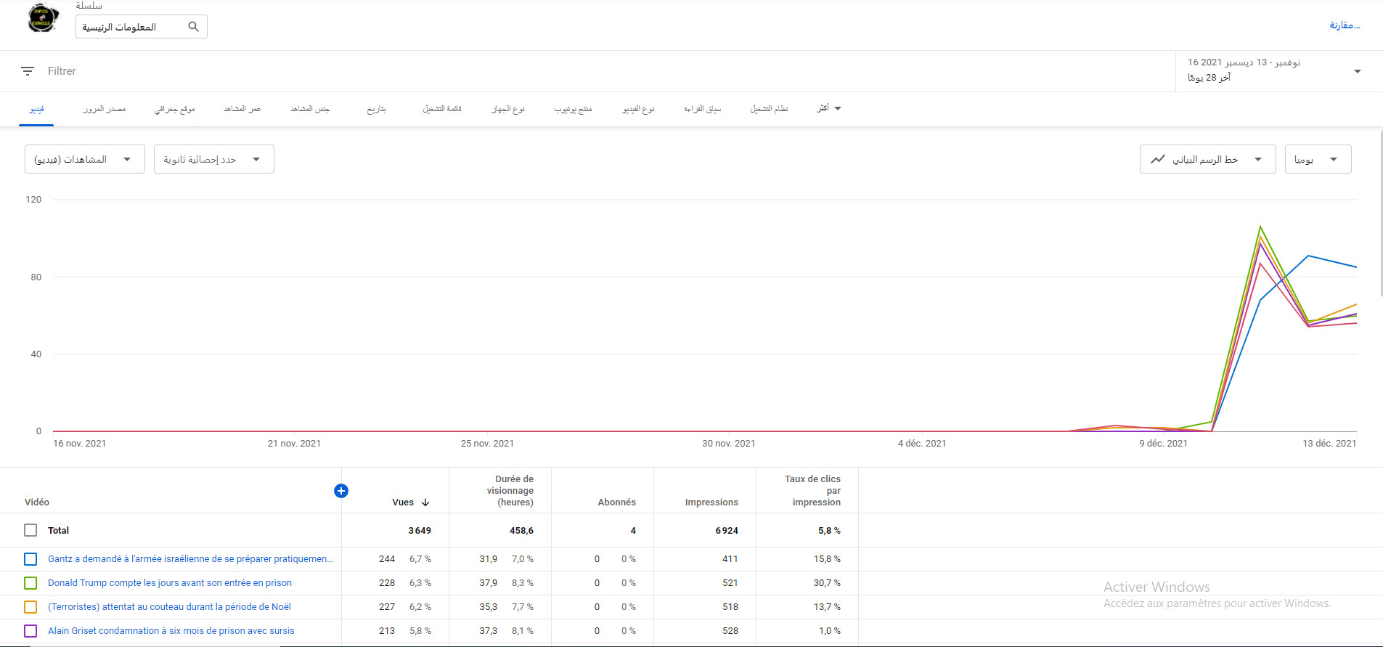Select the فيديو tab
1383x647 pixels.
pos(36,109)
